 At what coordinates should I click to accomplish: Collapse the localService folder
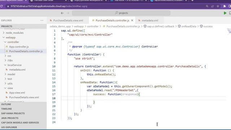point(14,65)
